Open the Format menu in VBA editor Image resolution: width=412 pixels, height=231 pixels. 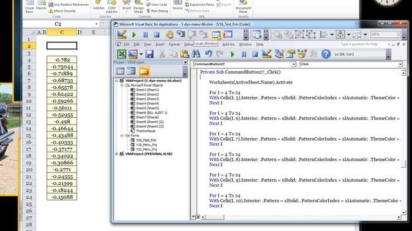coord(174,44)
